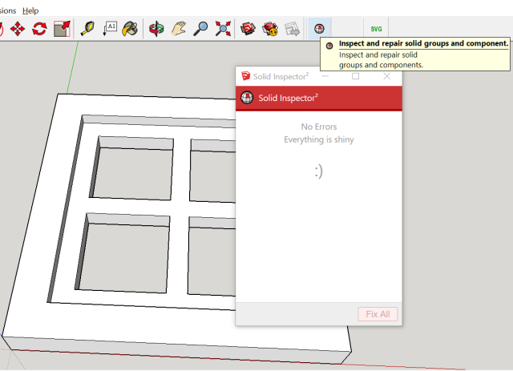Select the Paint Bucket tool
The image size is (513, 371).
(130, 29)
